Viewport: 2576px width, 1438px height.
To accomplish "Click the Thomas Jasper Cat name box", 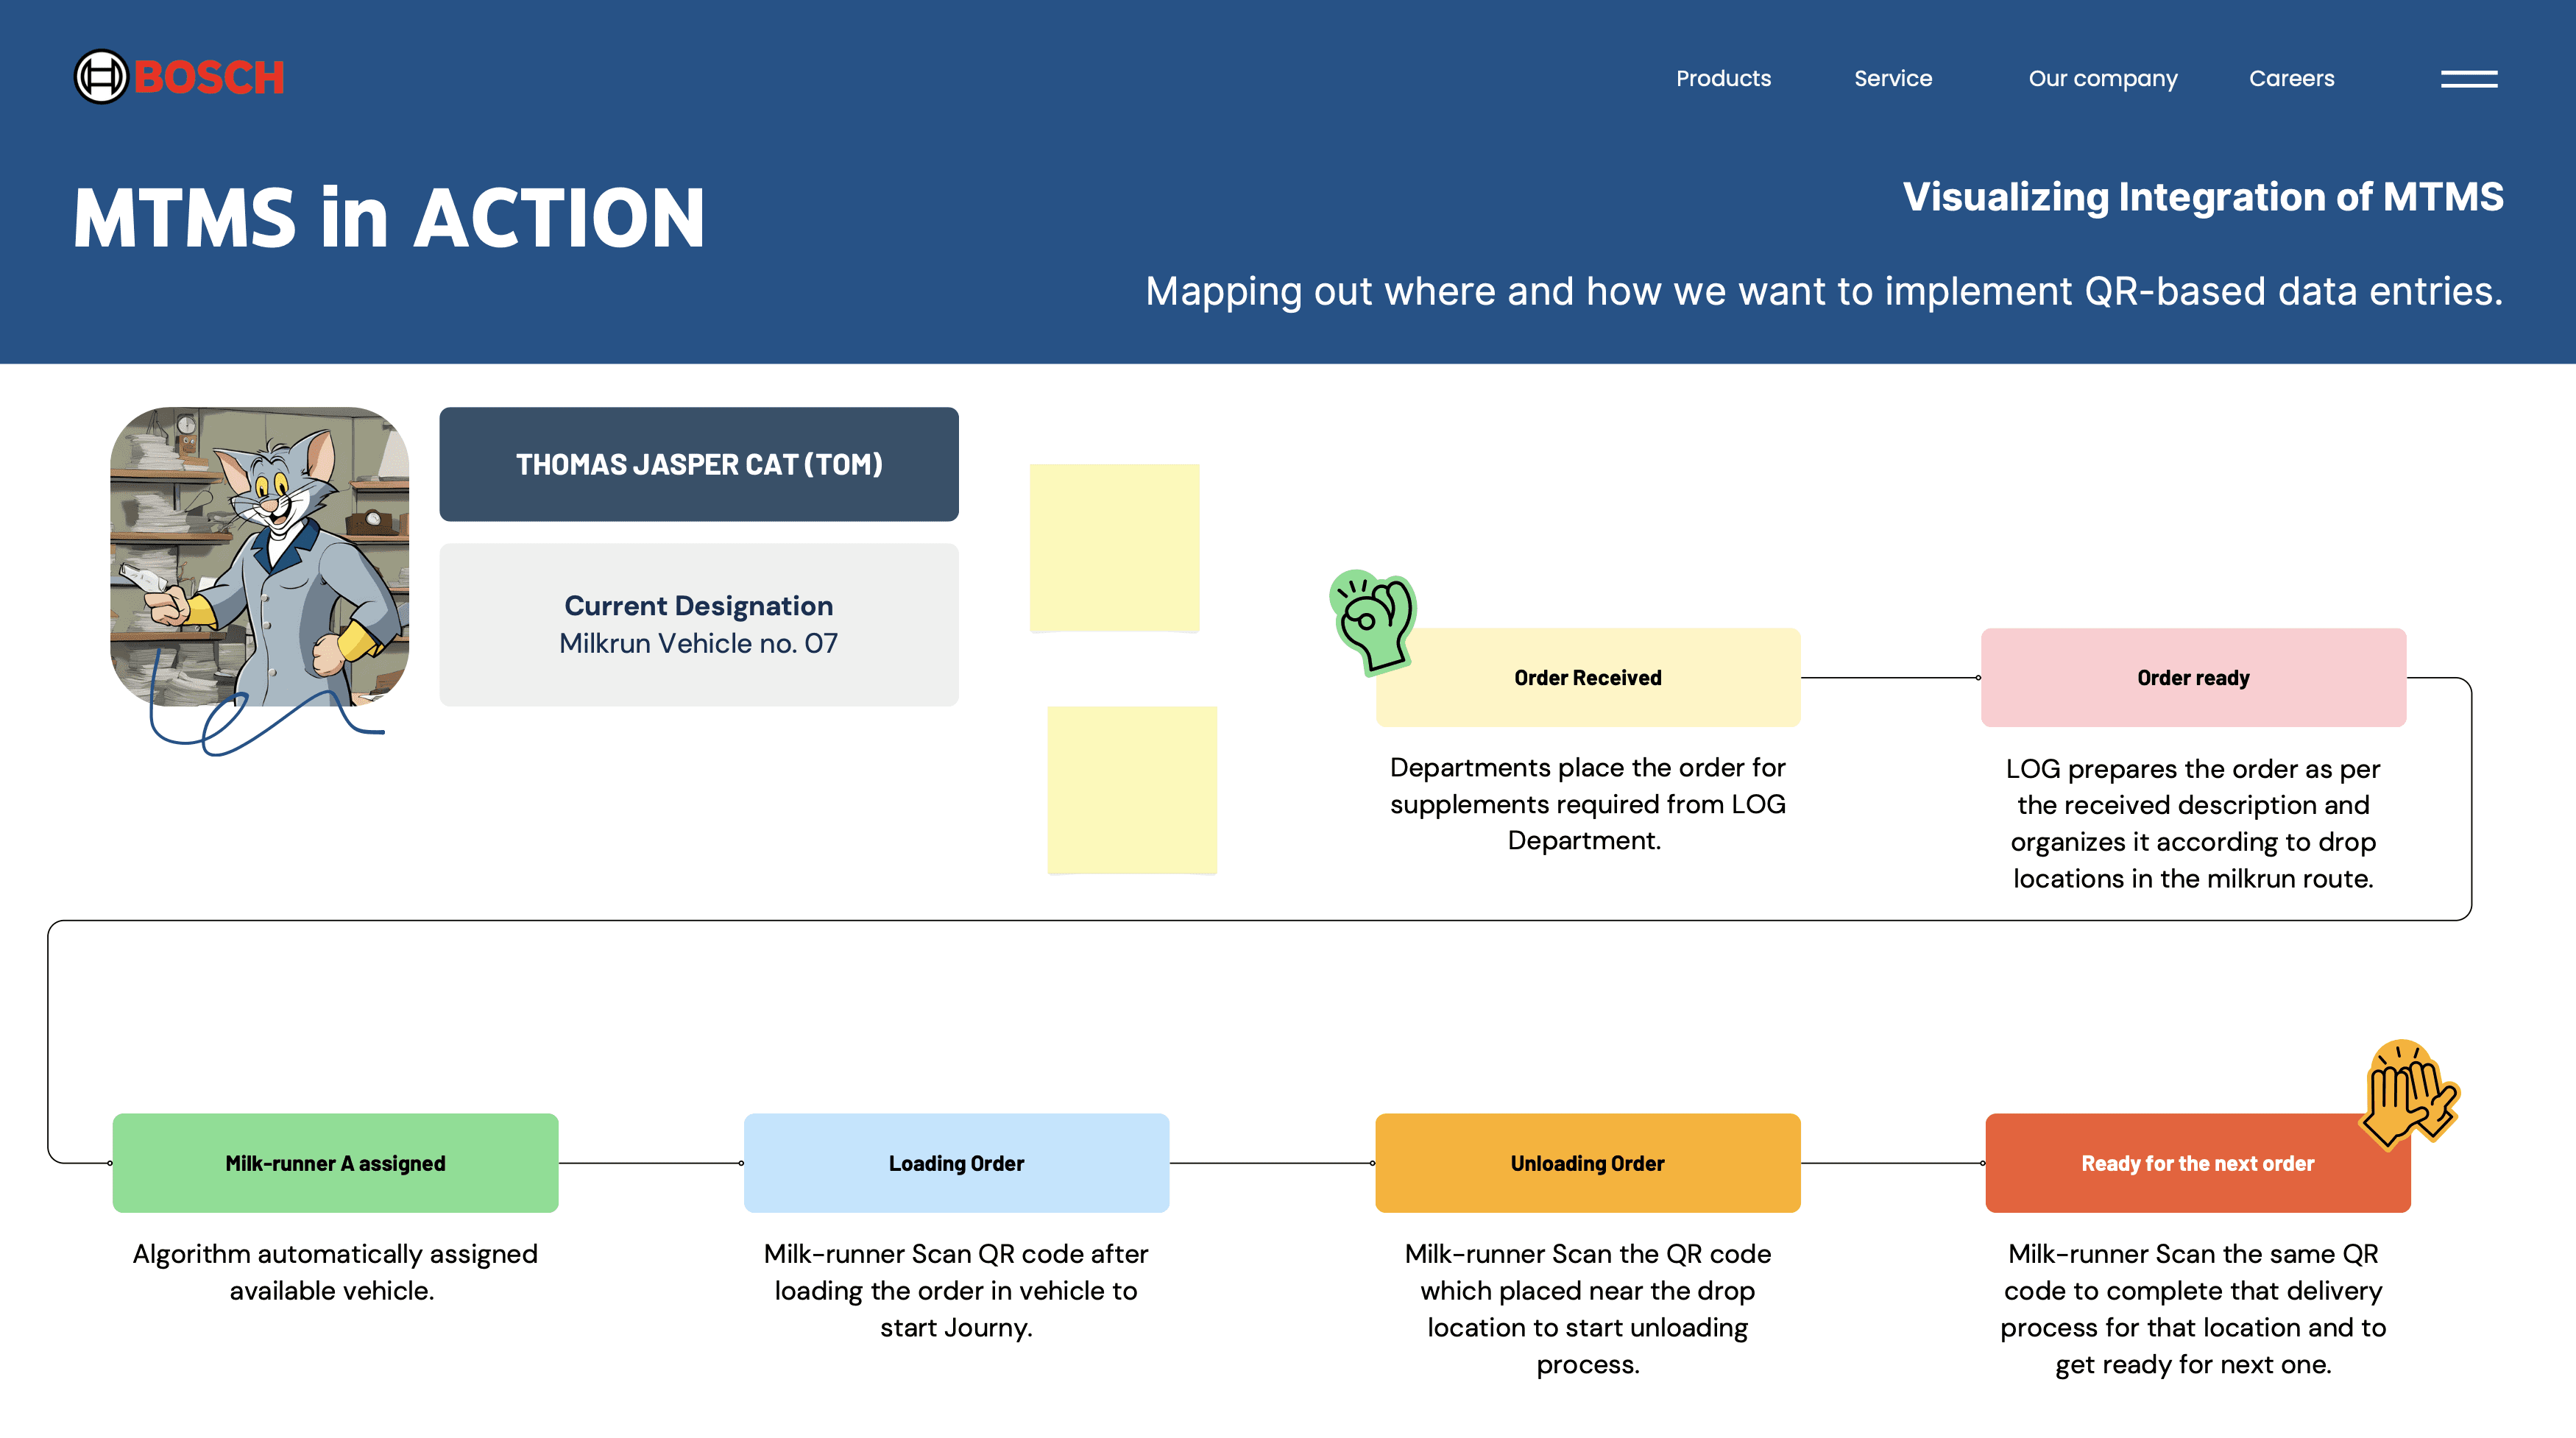I will (x=698, y=464).
